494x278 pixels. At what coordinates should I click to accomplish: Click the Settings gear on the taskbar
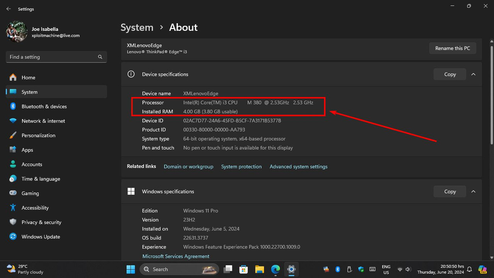(291, 269)
